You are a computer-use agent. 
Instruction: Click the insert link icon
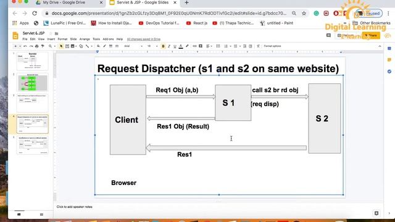[x=194, y=46]
